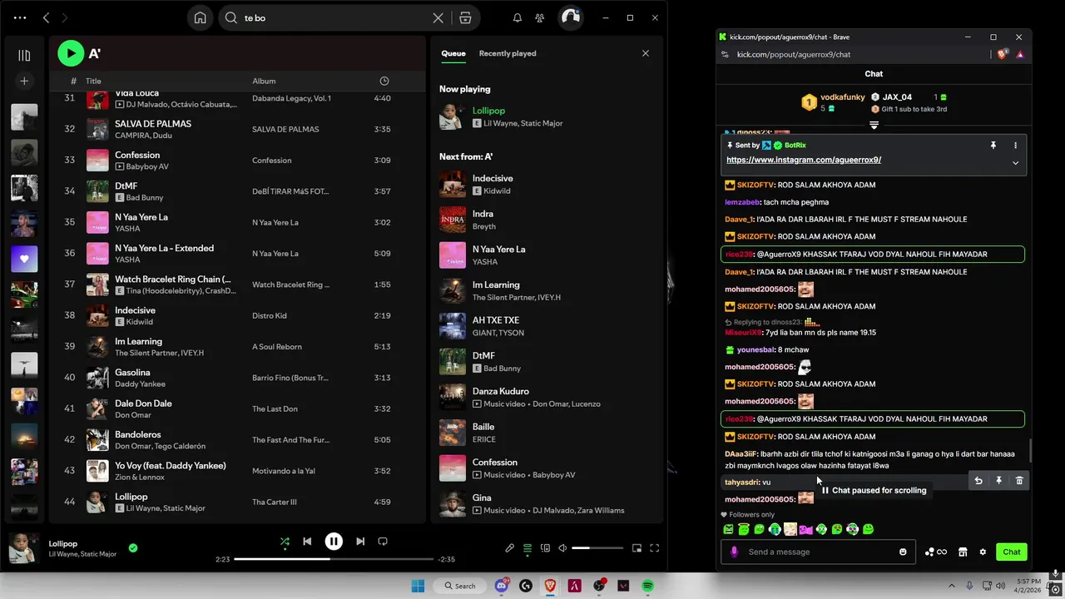Open Spotify profile avatar menu
The width and height of the screenshot is (1065, 599).
(570, 17)
